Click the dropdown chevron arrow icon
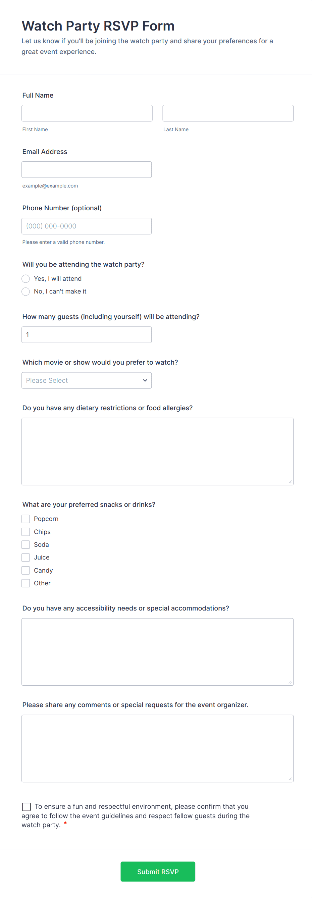 tap(145, 380)
